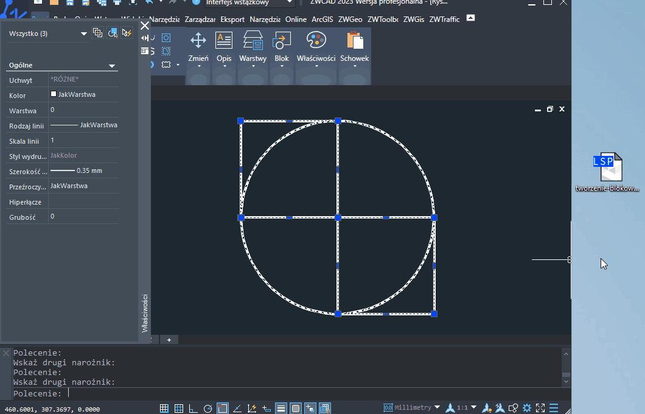Click the Skala linii value field showing 1
This screenshot has width=645, height=414.
click(x=83, y=140)
